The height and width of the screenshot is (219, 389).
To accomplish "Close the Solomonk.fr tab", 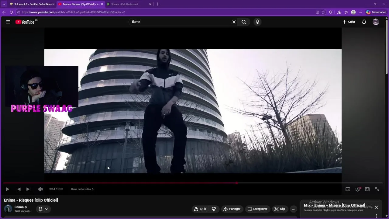I will (53, 4).
